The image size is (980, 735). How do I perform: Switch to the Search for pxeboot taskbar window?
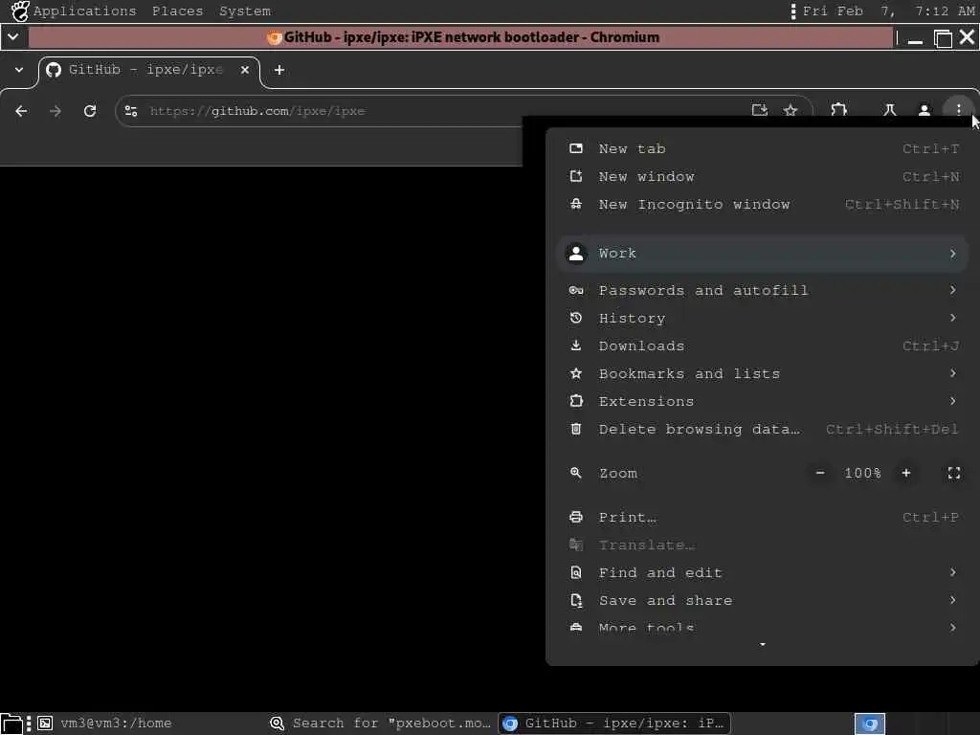click(x=381, y=724)
